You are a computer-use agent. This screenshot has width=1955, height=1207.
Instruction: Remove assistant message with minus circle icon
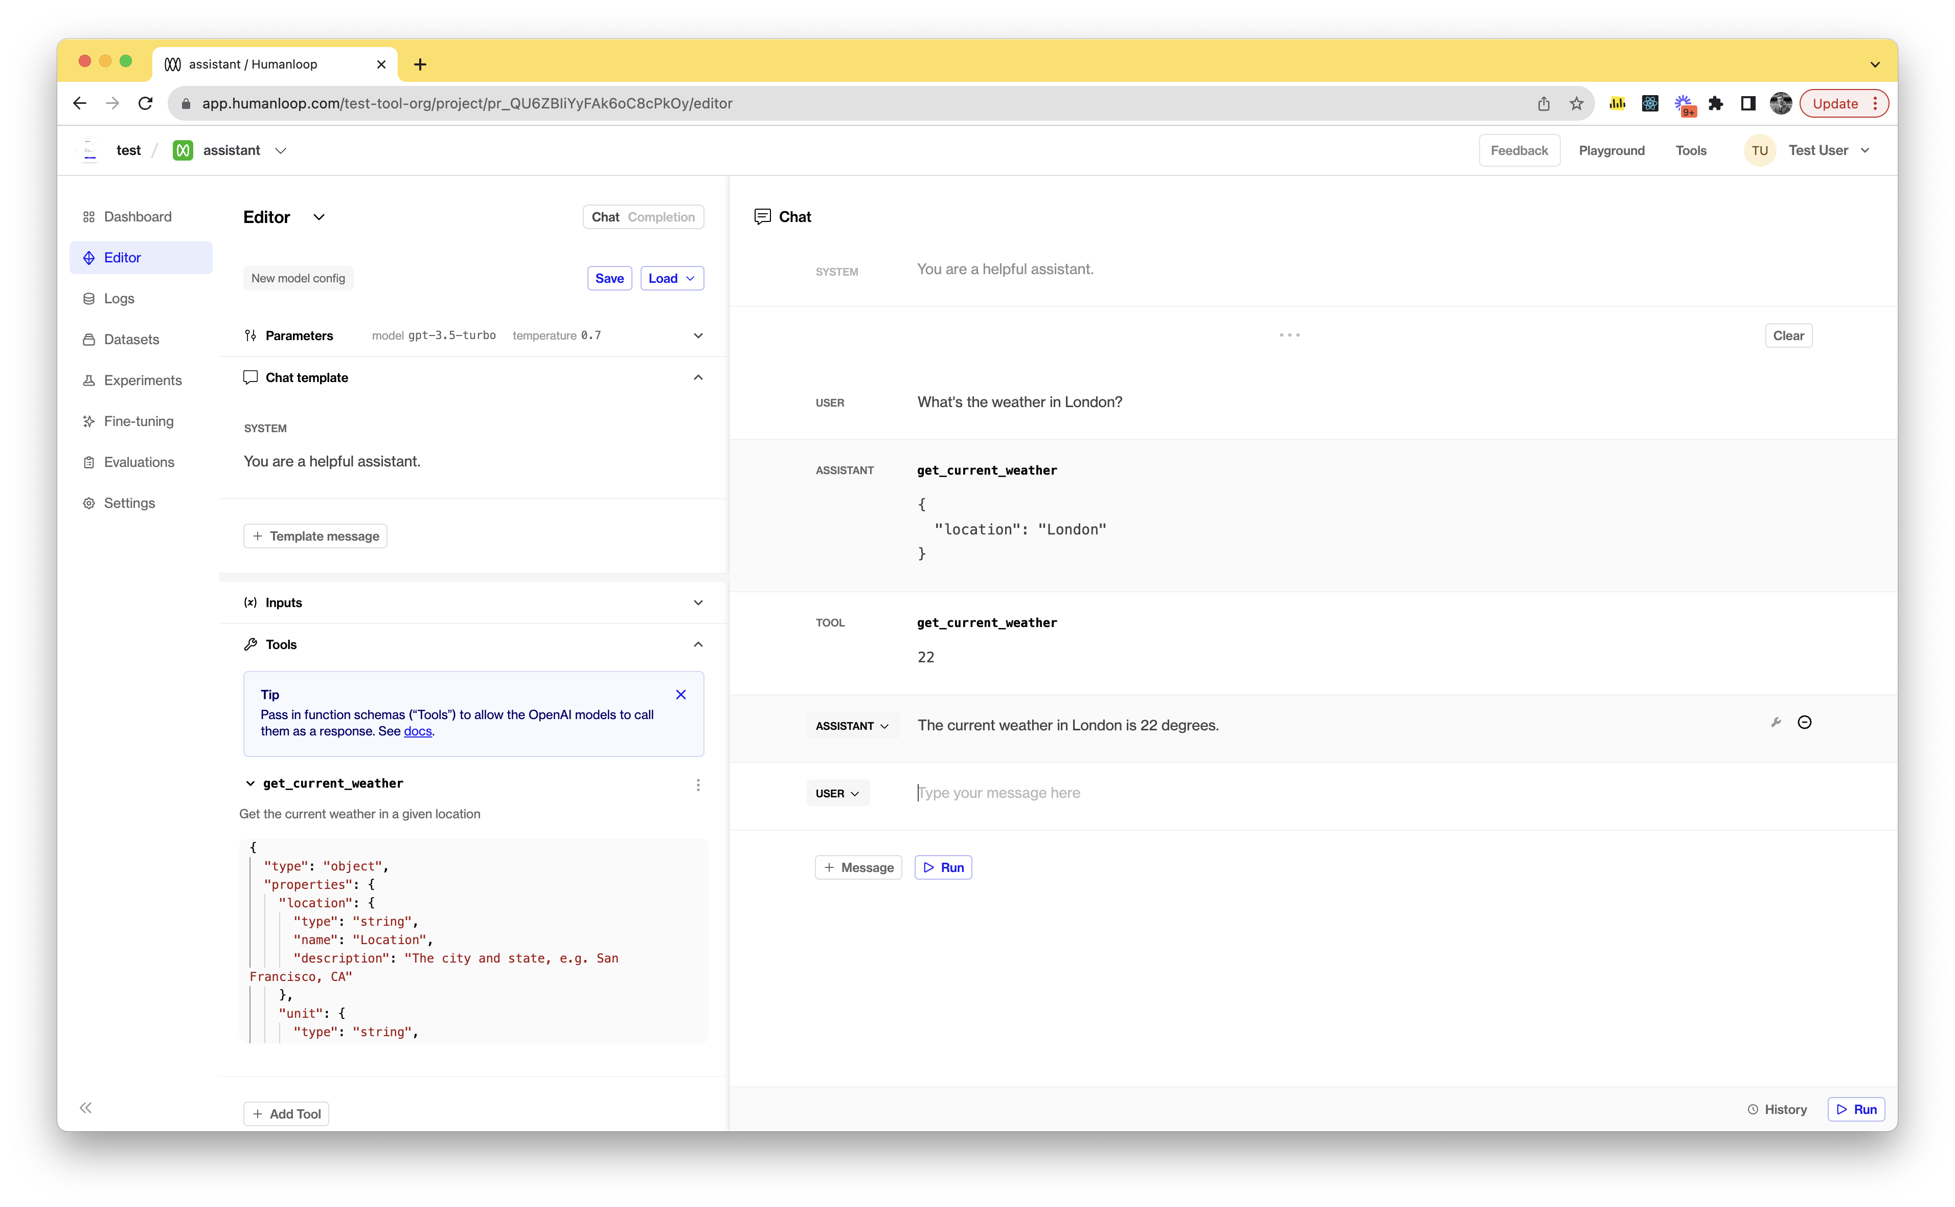(x=1804, y=723)
